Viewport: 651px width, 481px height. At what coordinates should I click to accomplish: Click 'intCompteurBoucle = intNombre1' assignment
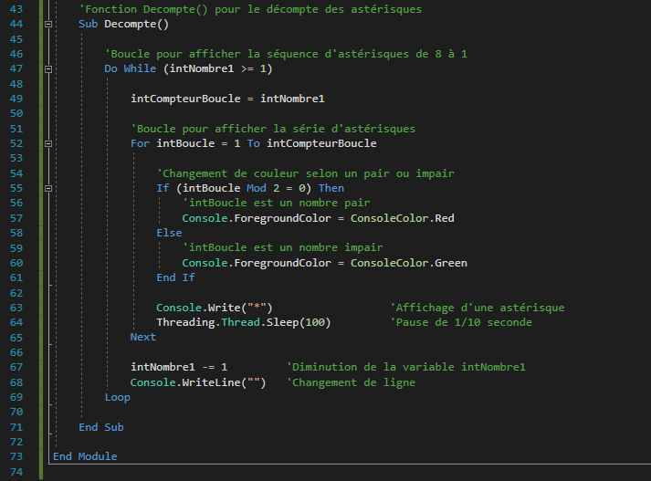click(227, 99)
